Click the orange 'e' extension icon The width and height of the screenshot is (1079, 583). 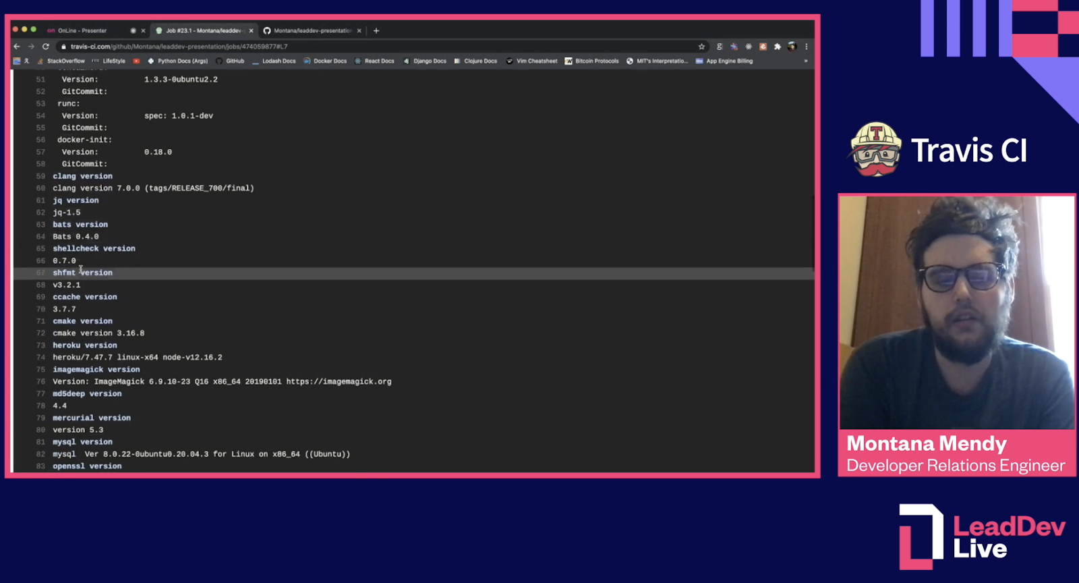(x=763, y=47)
